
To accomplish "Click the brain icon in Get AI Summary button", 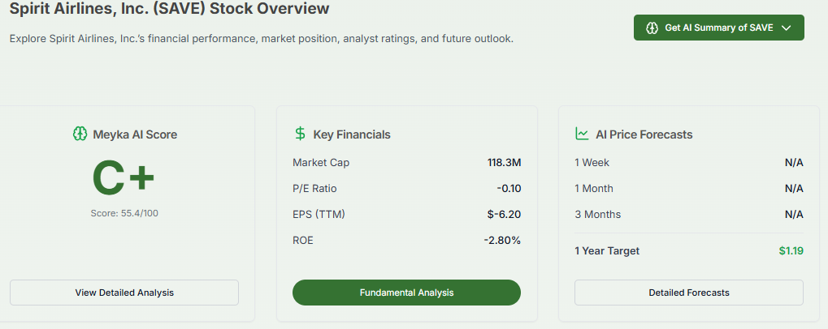I will click(x=652, y=28).
